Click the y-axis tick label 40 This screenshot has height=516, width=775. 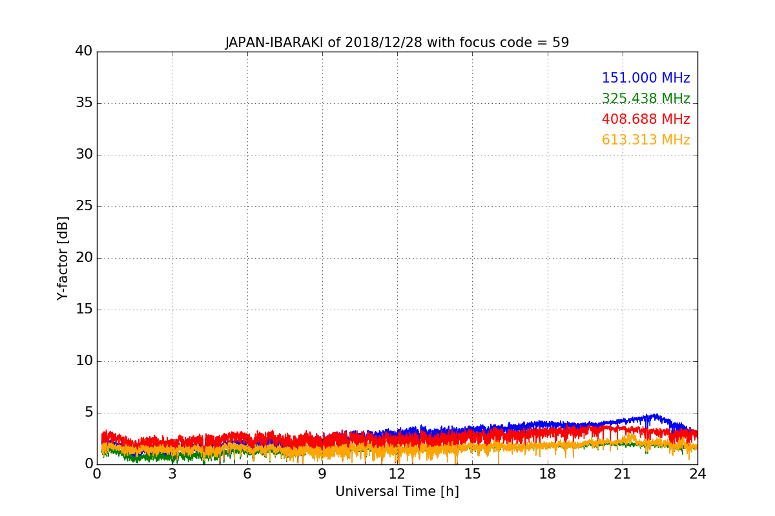coord(84,52)
